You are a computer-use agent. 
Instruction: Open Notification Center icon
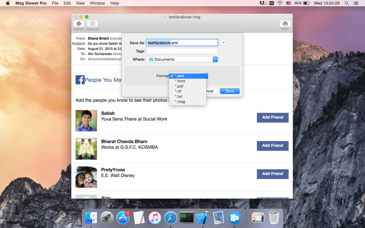[x=356, y=3]
